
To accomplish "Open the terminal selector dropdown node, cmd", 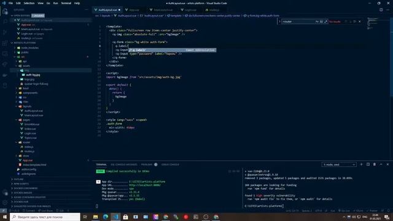I will pyautogui.click(x=339, y=165).
